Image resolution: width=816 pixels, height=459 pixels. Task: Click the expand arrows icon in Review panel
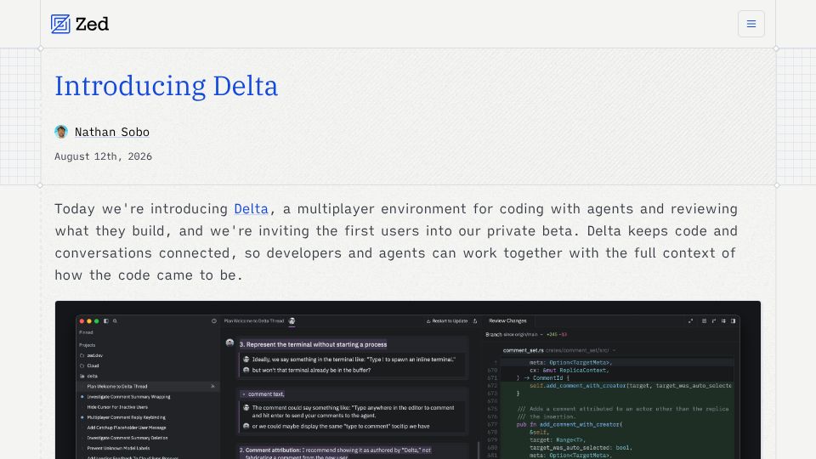(x=690, y=321)
